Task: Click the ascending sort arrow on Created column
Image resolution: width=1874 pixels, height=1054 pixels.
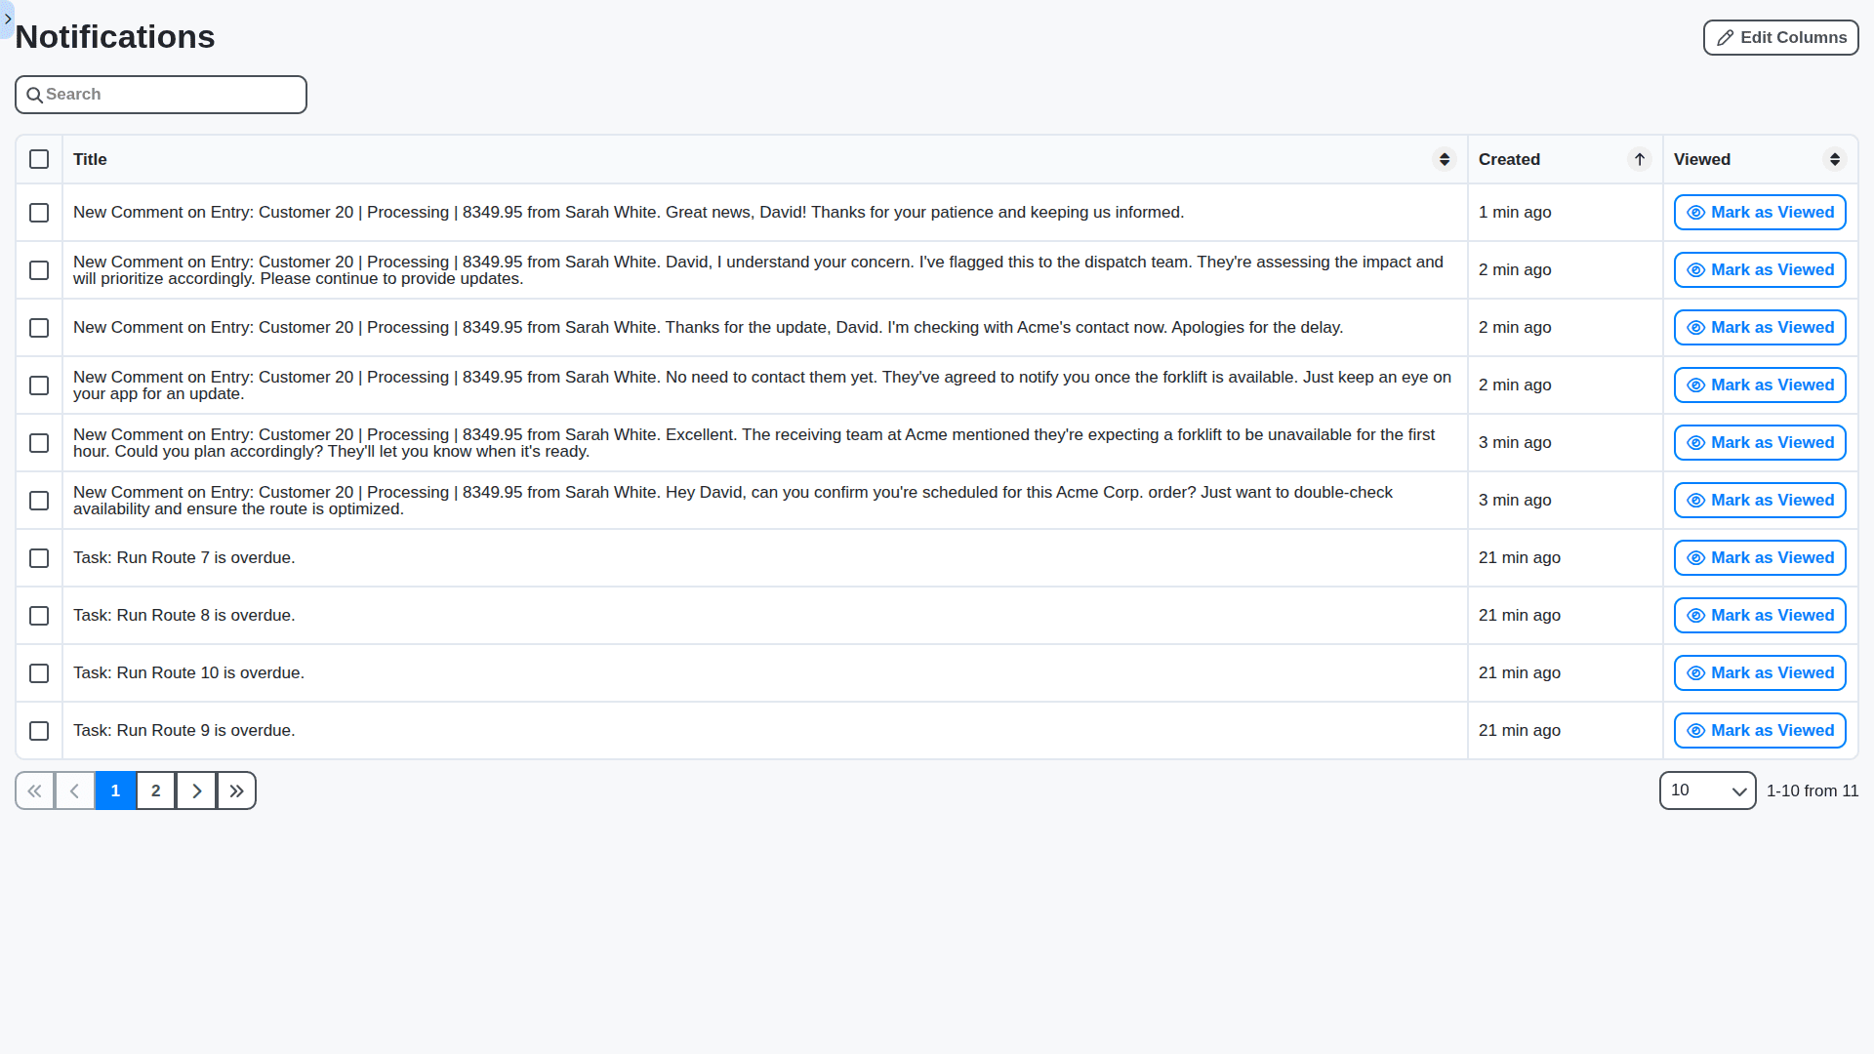Action: 1639,159
